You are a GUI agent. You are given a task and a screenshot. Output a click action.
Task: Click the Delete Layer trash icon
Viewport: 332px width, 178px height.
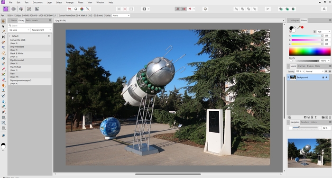click(x=330, y=117)
